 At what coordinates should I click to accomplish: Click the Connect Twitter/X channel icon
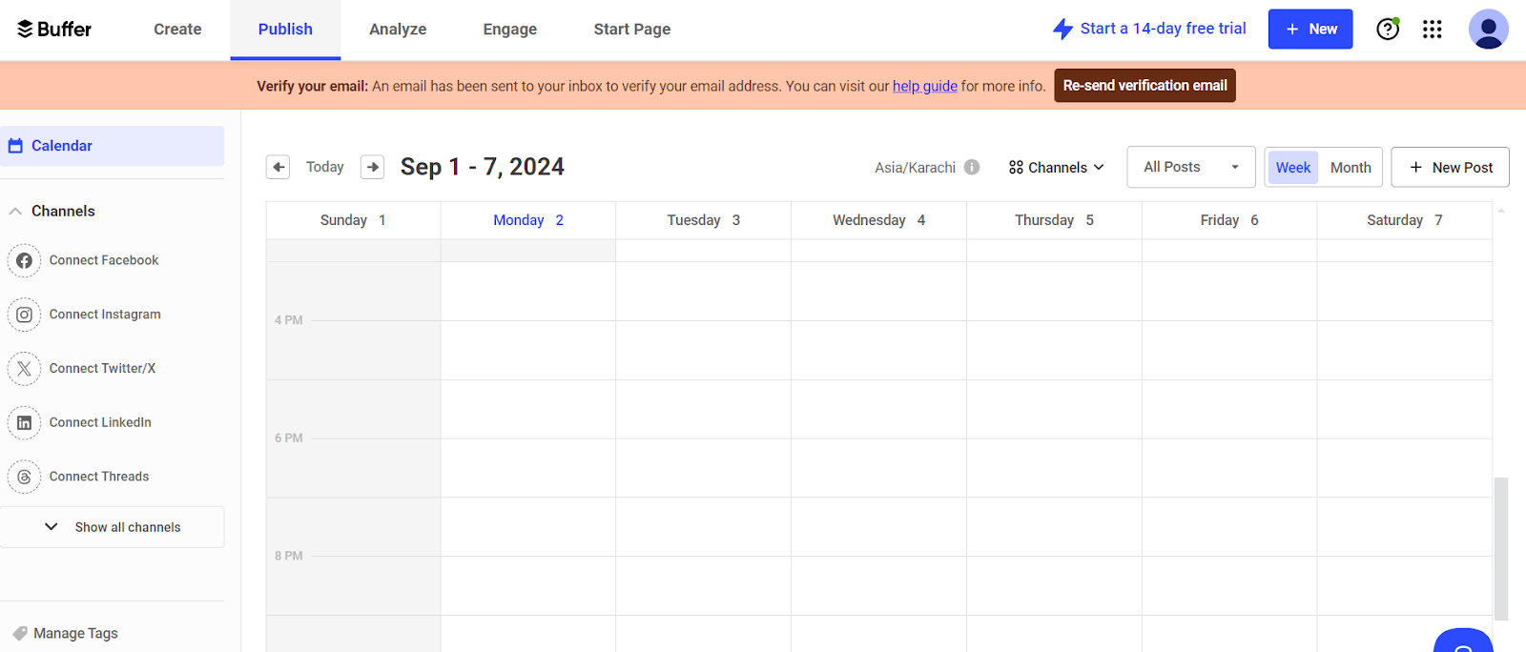(25, 369)
